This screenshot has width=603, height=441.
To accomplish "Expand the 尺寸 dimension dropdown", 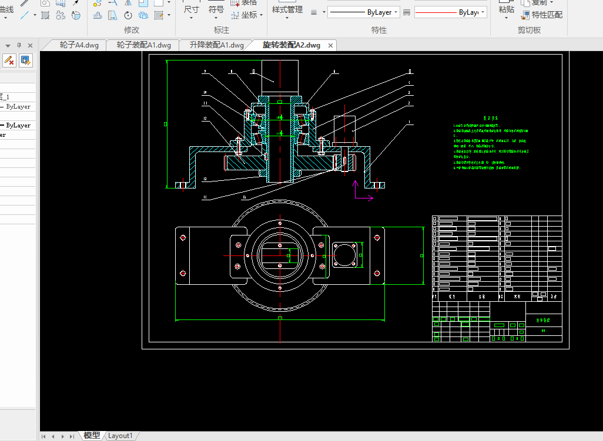I will coord(192,18).
